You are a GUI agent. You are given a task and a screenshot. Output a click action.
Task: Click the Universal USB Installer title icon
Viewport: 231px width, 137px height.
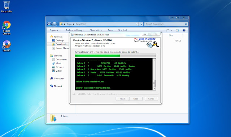coord(72,35)
